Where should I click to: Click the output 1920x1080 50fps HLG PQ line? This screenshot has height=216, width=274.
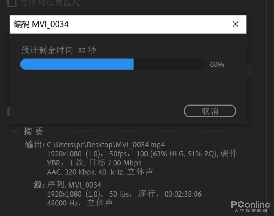click(x=145, y=154)
